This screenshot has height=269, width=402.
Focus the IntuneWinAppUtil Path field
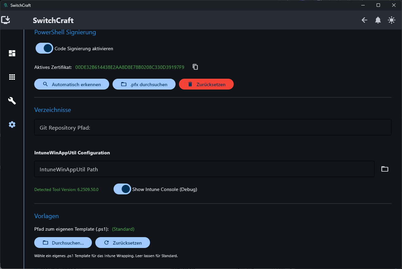click(204, 169)
